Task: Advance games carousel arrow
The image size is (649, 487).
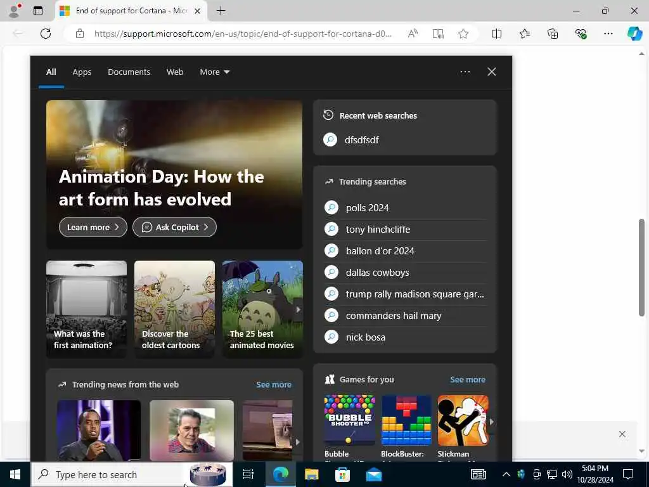Action: [491, 422]
